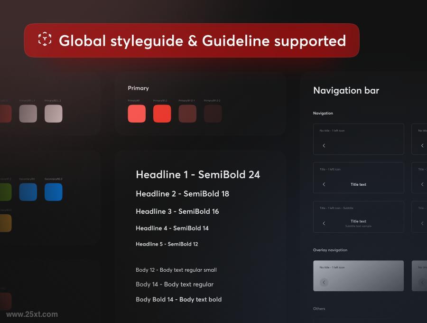Click 'Headline 2 - SemiBold 18' text
This screenshot has width=427, height=323.
(x=182, y=194)
